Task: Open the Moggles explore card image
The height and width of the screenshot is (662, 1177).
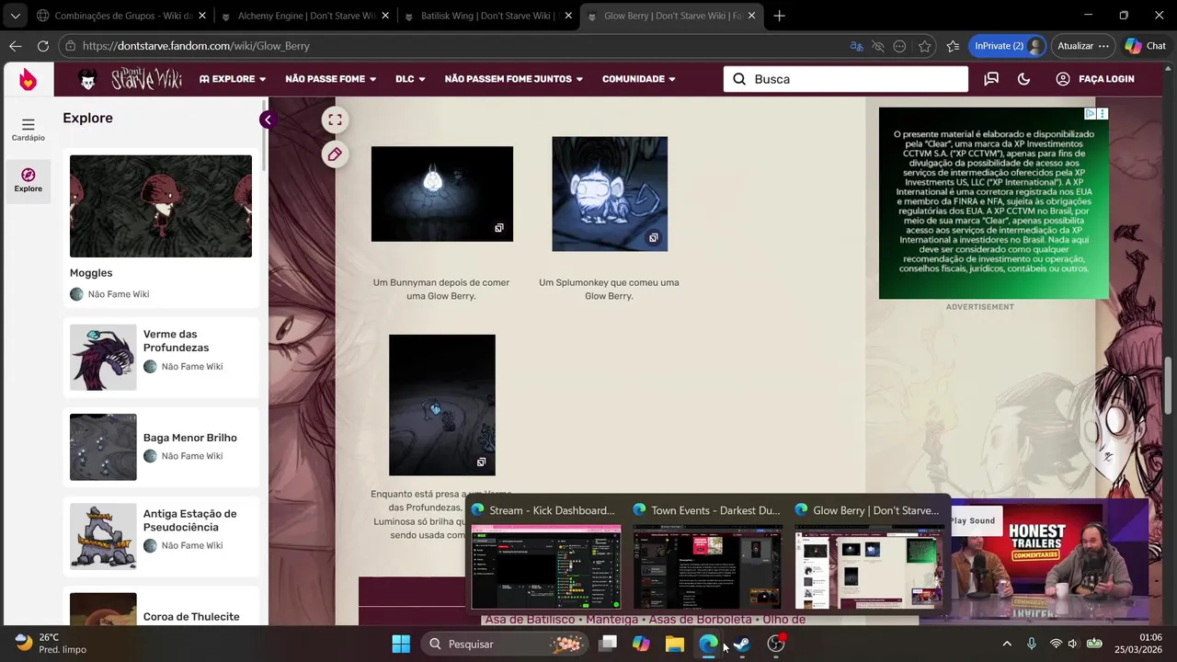Action: (x=161, y=206)
